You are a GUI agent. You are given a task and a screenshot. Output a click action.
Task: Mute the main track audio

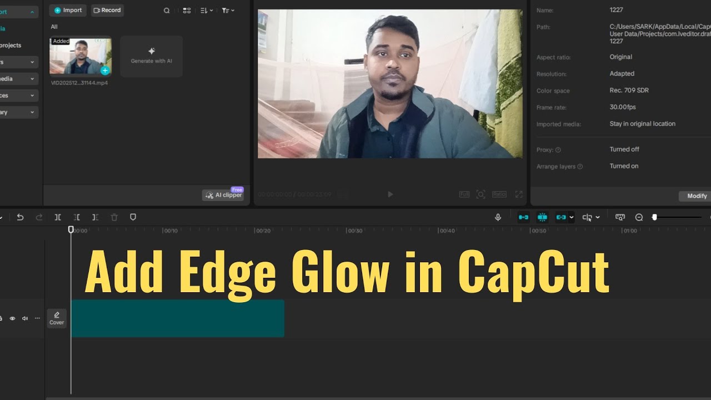(x=25, y=318)
